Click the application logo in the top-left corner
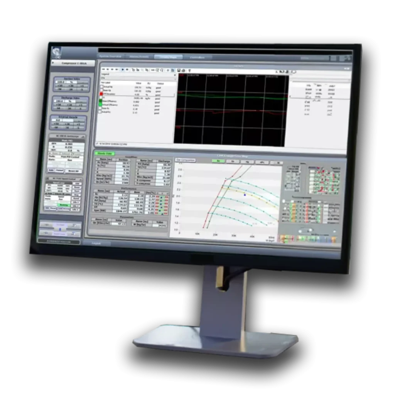This screenshot has height=395, width=395. (x=57, y=52)
